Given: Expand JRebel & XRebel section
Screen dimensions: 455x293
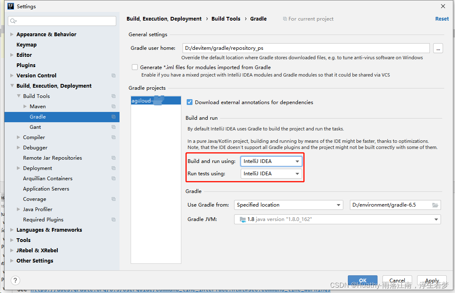Looking at the screenshot, I should point(12,250).
